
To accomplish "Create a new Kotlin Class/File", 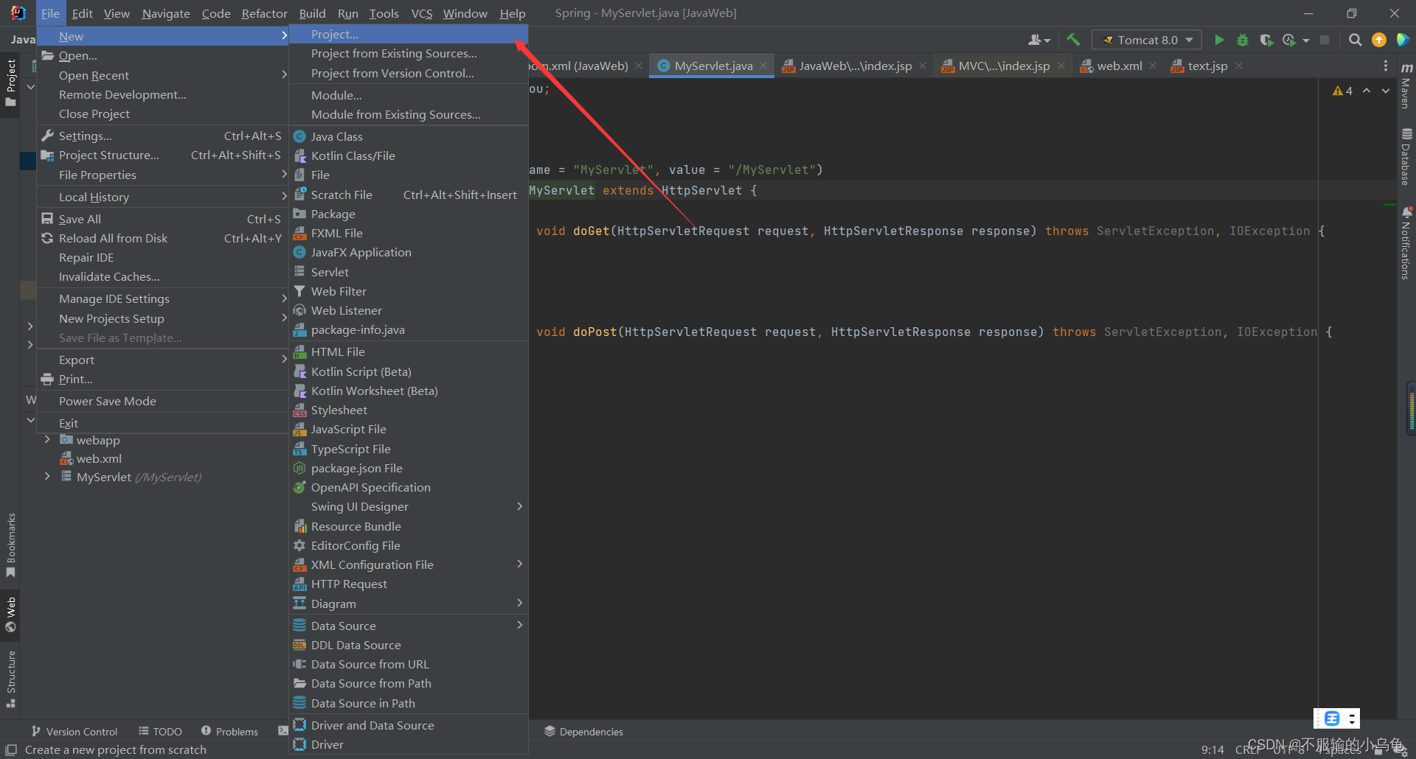I will tap(409, 155).
